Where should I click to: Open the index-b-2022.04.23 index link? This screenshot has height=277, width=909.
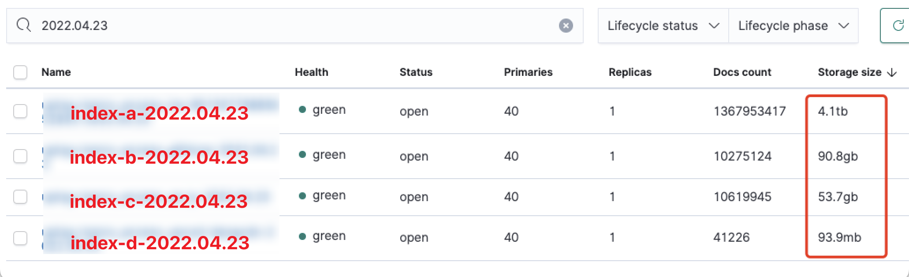tap(159, 157)
